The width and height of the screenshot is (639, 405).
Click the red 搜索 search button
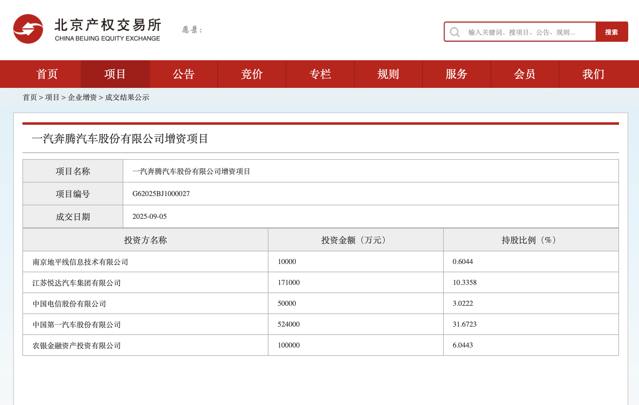click(x=611, y=32)
